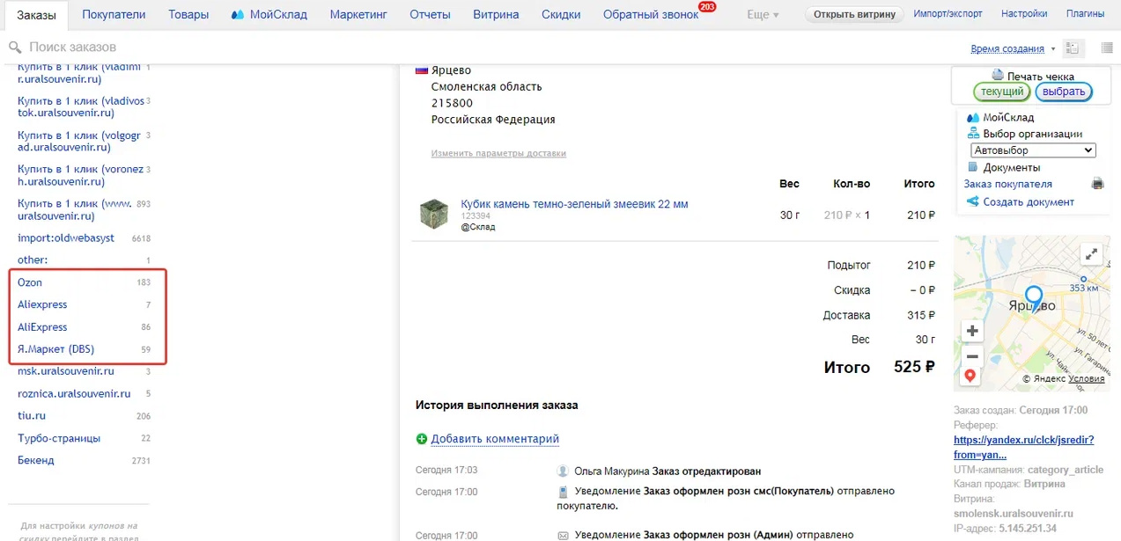Click the printer icon beside Заказ покупателя
Image resolution: width=1121 pixels, height=541 pixels.
(1097, 184)
